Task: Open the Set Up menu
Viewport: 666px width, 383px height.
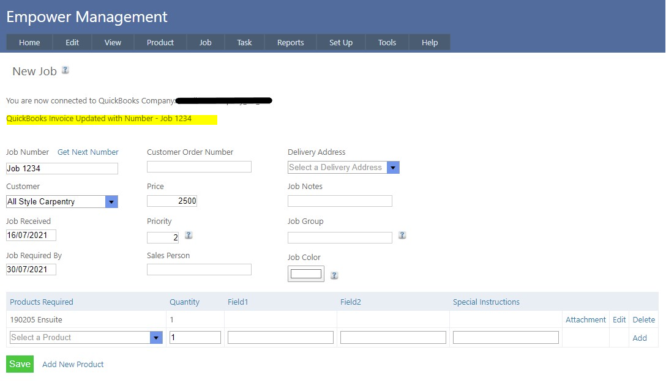Action: 341,42
